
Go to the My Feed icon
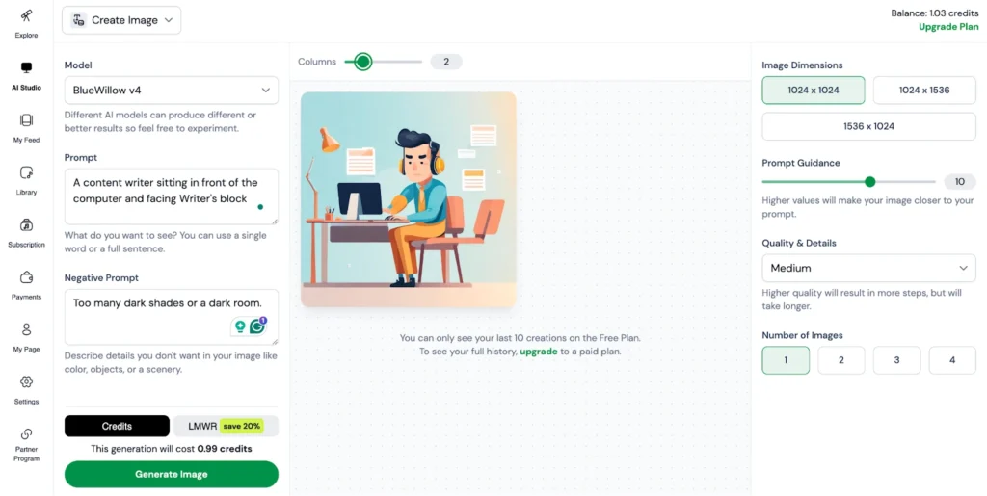coord(26,120)
